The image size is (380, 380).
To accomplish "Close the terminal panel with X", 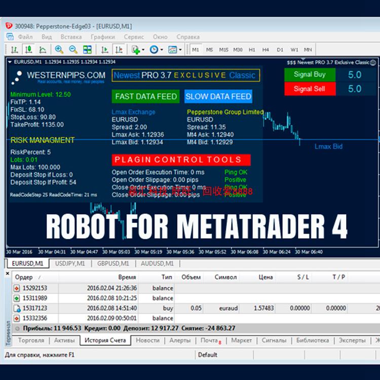I will 8,274.
